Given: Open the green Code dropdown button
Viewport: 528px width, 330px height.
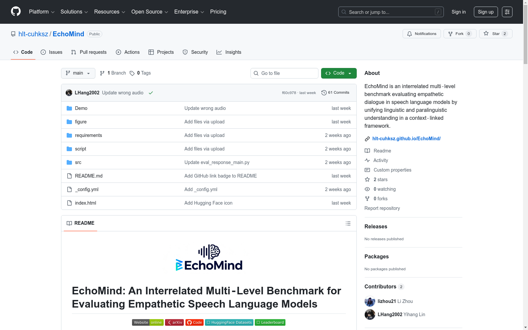Looking at the screenshot, I should point(339,73).
